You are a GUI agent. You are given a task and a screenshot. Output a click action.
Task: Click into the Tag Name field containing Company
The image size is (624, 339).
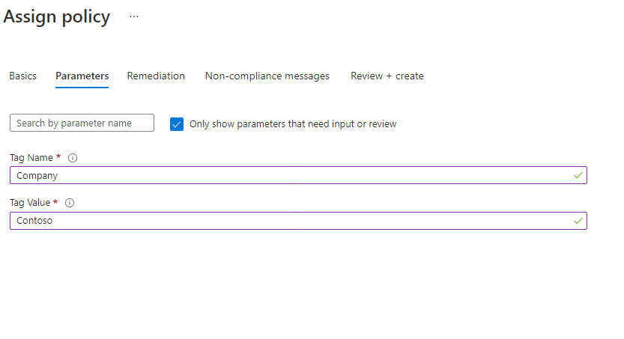[298, 175]
